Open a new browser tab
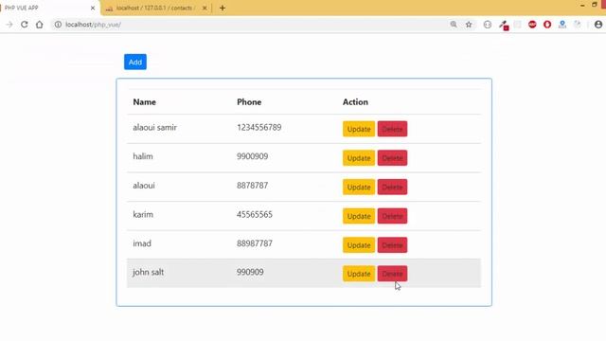The width and height of the screenshot is (606, 341). tap(223, 8)
